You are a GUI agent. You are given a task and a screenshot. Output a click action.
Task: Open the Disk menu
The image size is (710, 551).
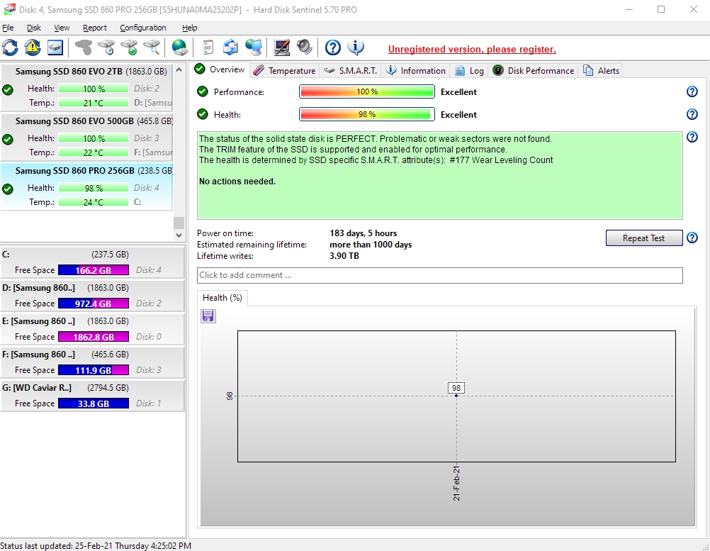(34, 28)
